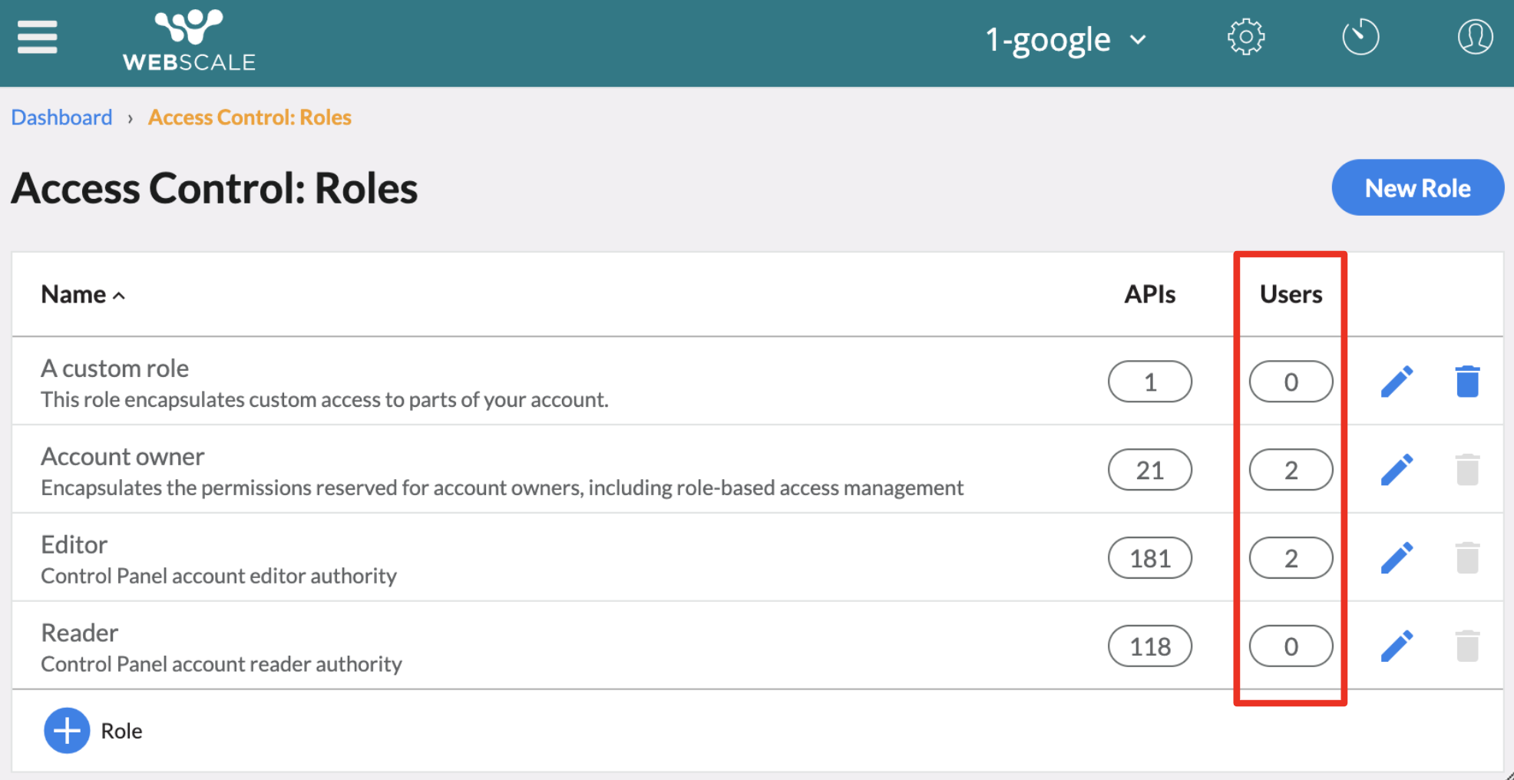
Task: Click pencil icon for Editor role
Action: pyautogui.click(x=1397, y=558)
